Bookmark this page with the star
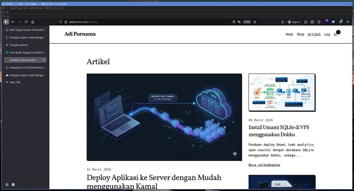354x191 pixels. (255, 22)
